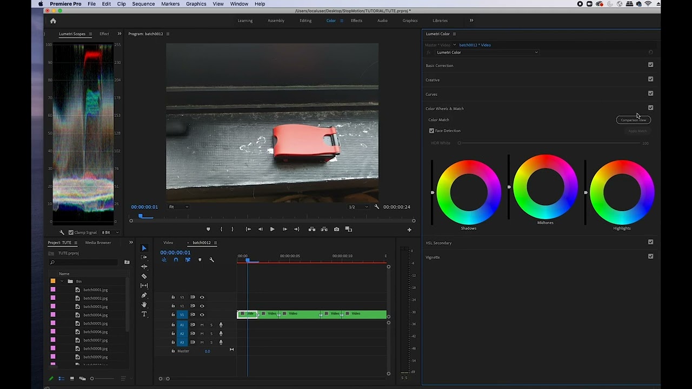Viewport: 692px width, 389px height.
Task: Open the Lumetri Color effect dropdown
Action: pyautogui.click(x=487, y=52)
